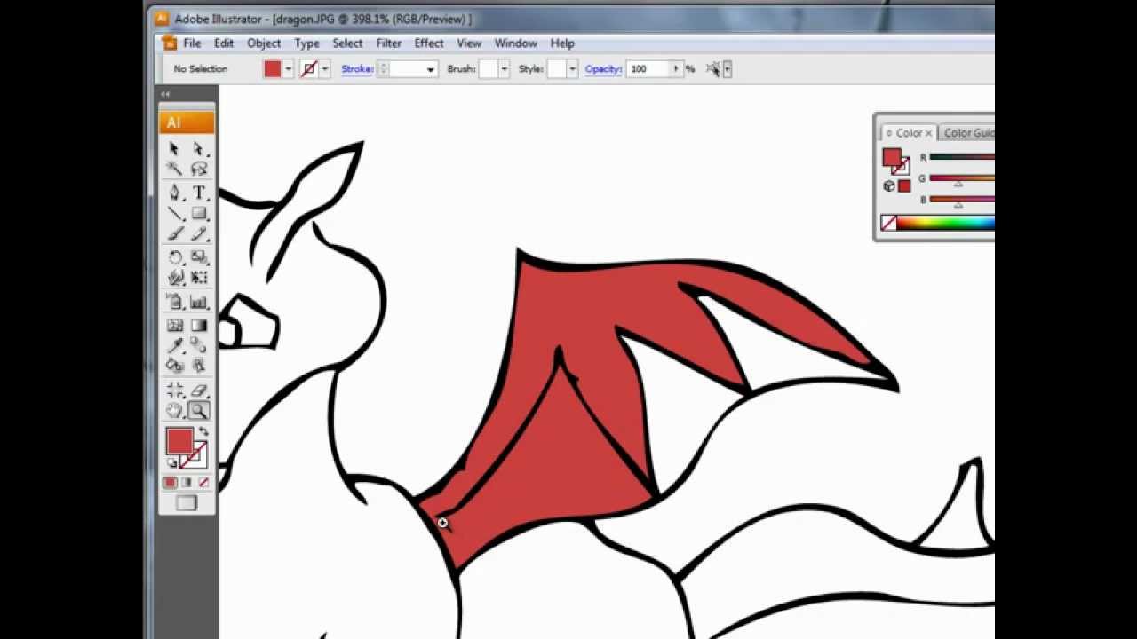Image resolution: width=1137 pixels, height=639 pixels.
Task: Expand the control bar stroke color dropdown
Action: [x=325, y=69]
